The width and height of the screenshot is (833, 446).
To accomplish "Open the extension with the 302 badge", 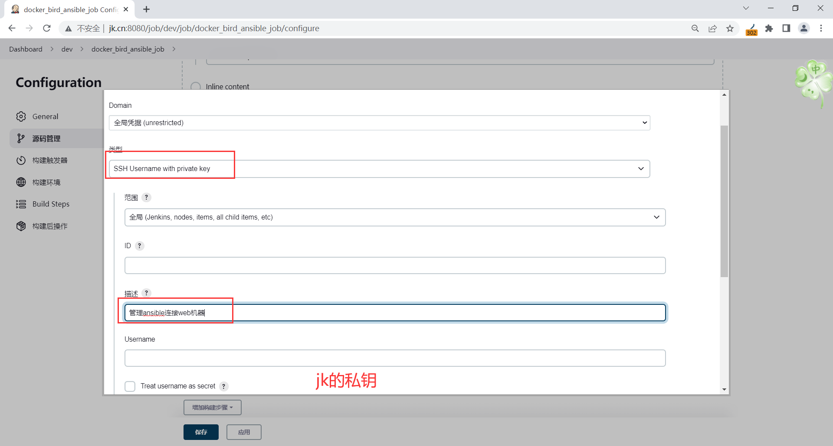I will pyautogui.click(x=751, y=29).
